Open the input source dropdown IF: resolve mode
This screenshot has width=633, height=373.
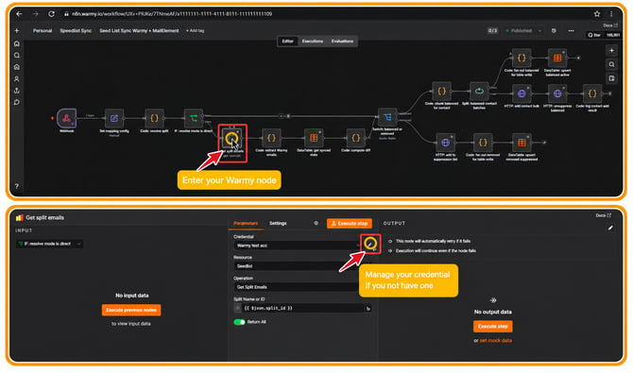click(x=50, y=244)
